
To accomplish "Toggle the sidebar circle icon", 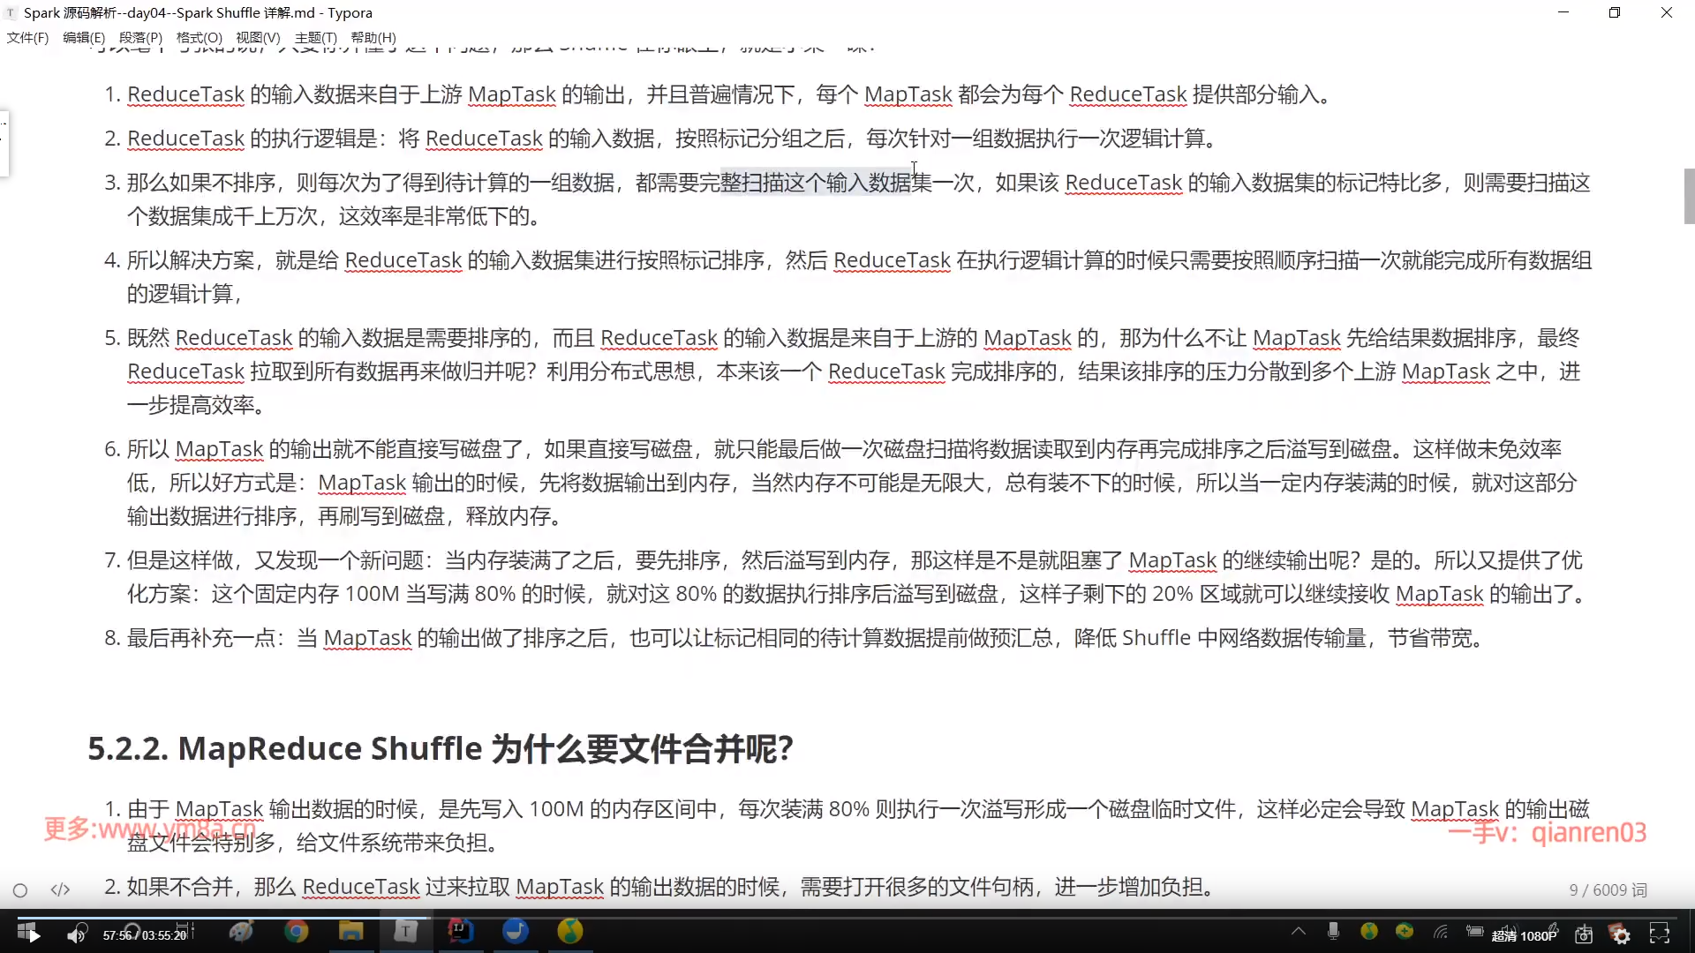I will click(20, 889).
